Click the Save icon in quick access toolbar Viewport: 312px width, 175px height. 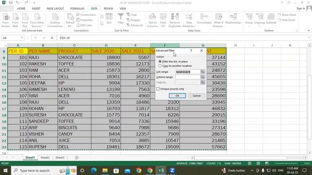pos(11,2)
